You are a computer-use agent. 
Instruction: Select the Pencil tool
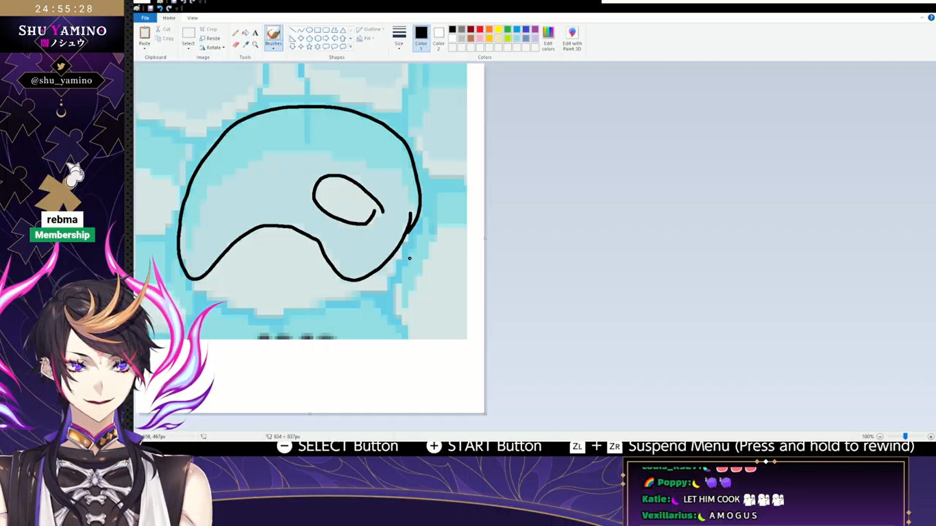tap(236, 33)
